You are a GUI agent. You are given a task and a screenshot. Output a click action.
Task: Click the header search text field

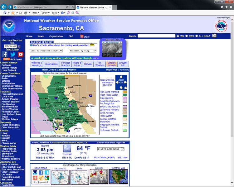[156, 36]
